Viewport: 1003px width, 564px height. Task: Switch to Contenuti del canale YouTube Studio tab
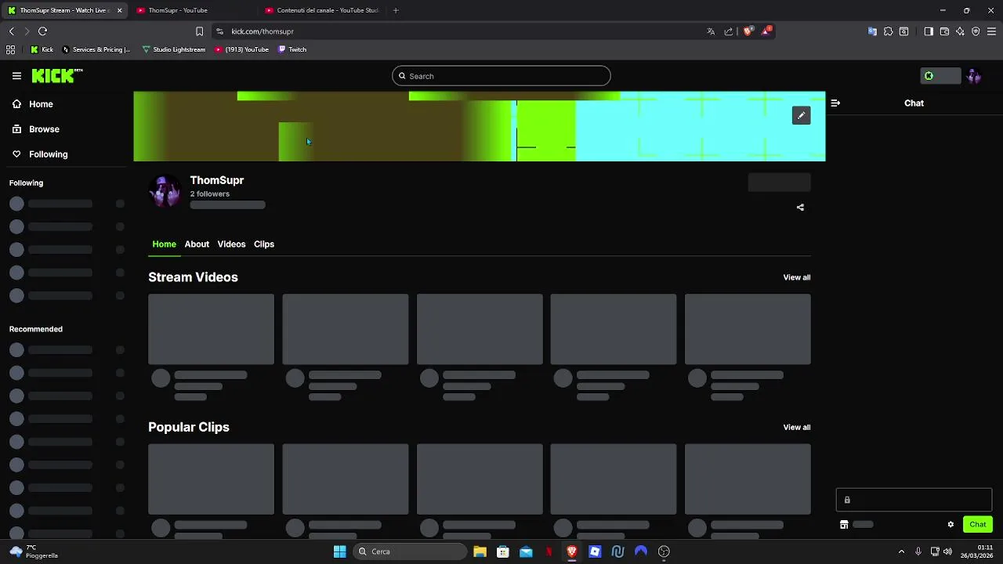(322, 10)
